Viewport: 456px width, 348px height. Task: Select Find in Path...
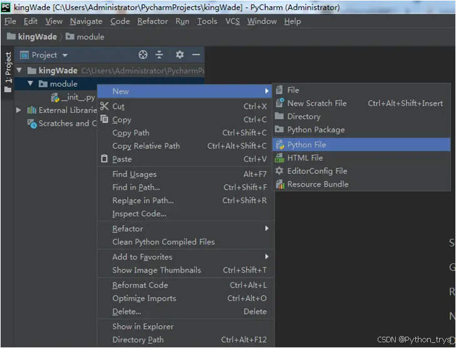pos(185,187)
